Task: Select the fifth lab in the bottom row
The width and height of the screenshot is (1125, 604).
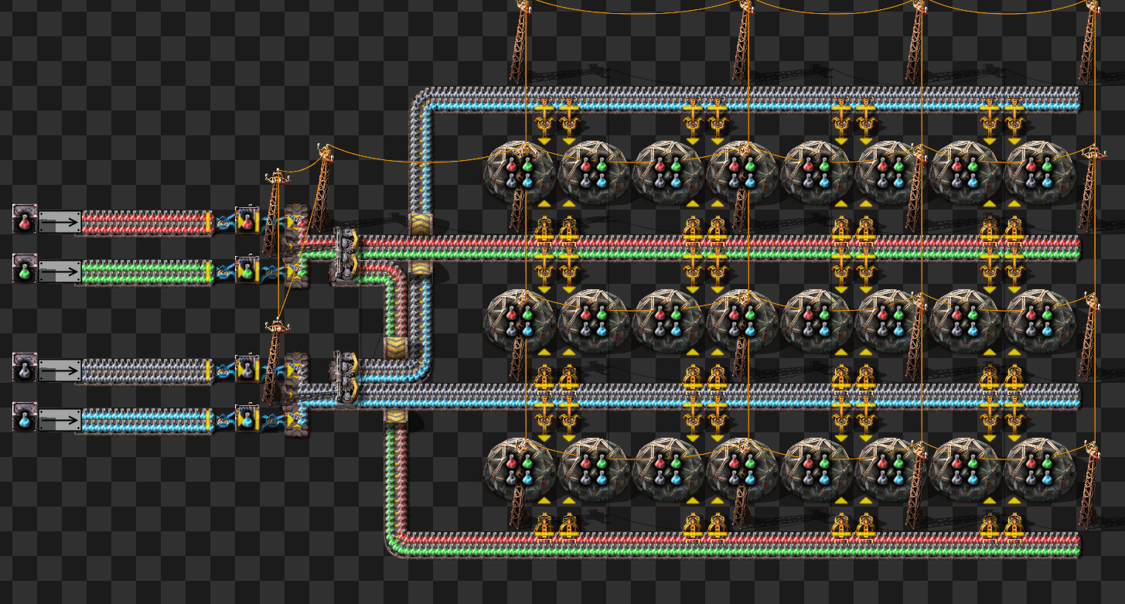Action: click(816, 469)
